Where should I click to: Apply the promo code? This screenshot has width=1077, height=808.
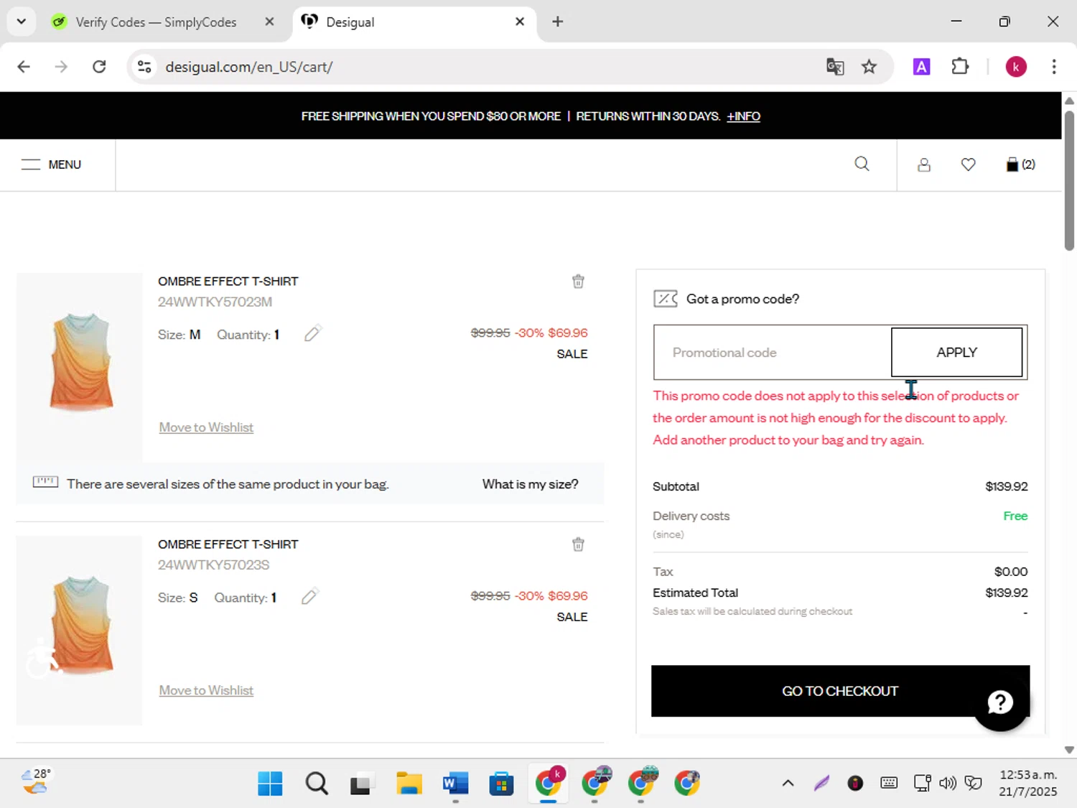click(956, 352)
